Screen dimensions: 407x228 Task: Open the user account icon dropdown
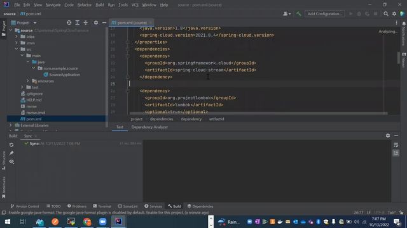click(x=287, y=14)
